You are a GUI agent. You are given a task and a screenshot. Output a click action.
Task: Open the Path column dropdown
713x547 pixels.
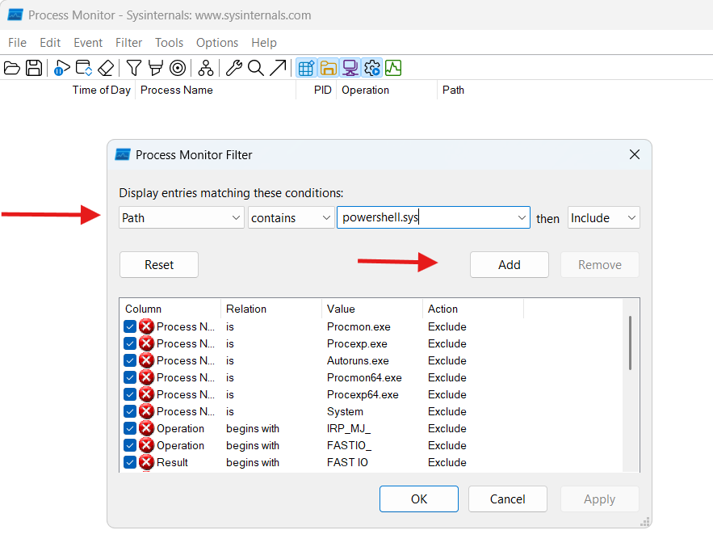[181, 217]
